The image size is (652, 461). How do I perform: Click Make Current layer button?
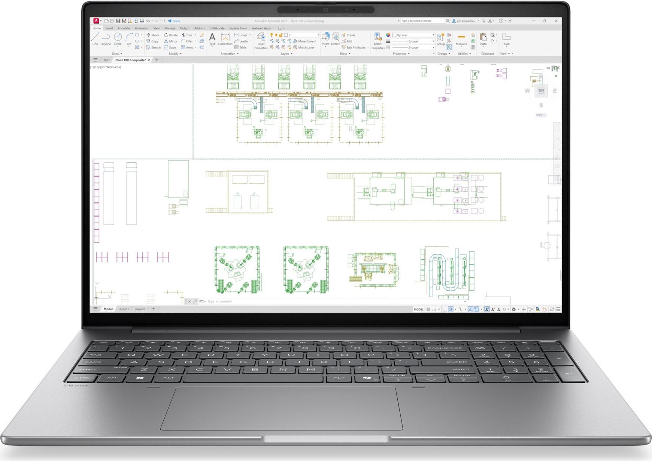pyautogui.click(x=304, y=41)
